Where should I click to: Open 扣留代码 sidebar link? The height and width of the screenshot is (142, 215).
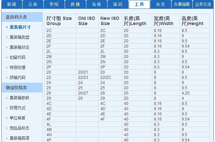(x=17, y=57)
